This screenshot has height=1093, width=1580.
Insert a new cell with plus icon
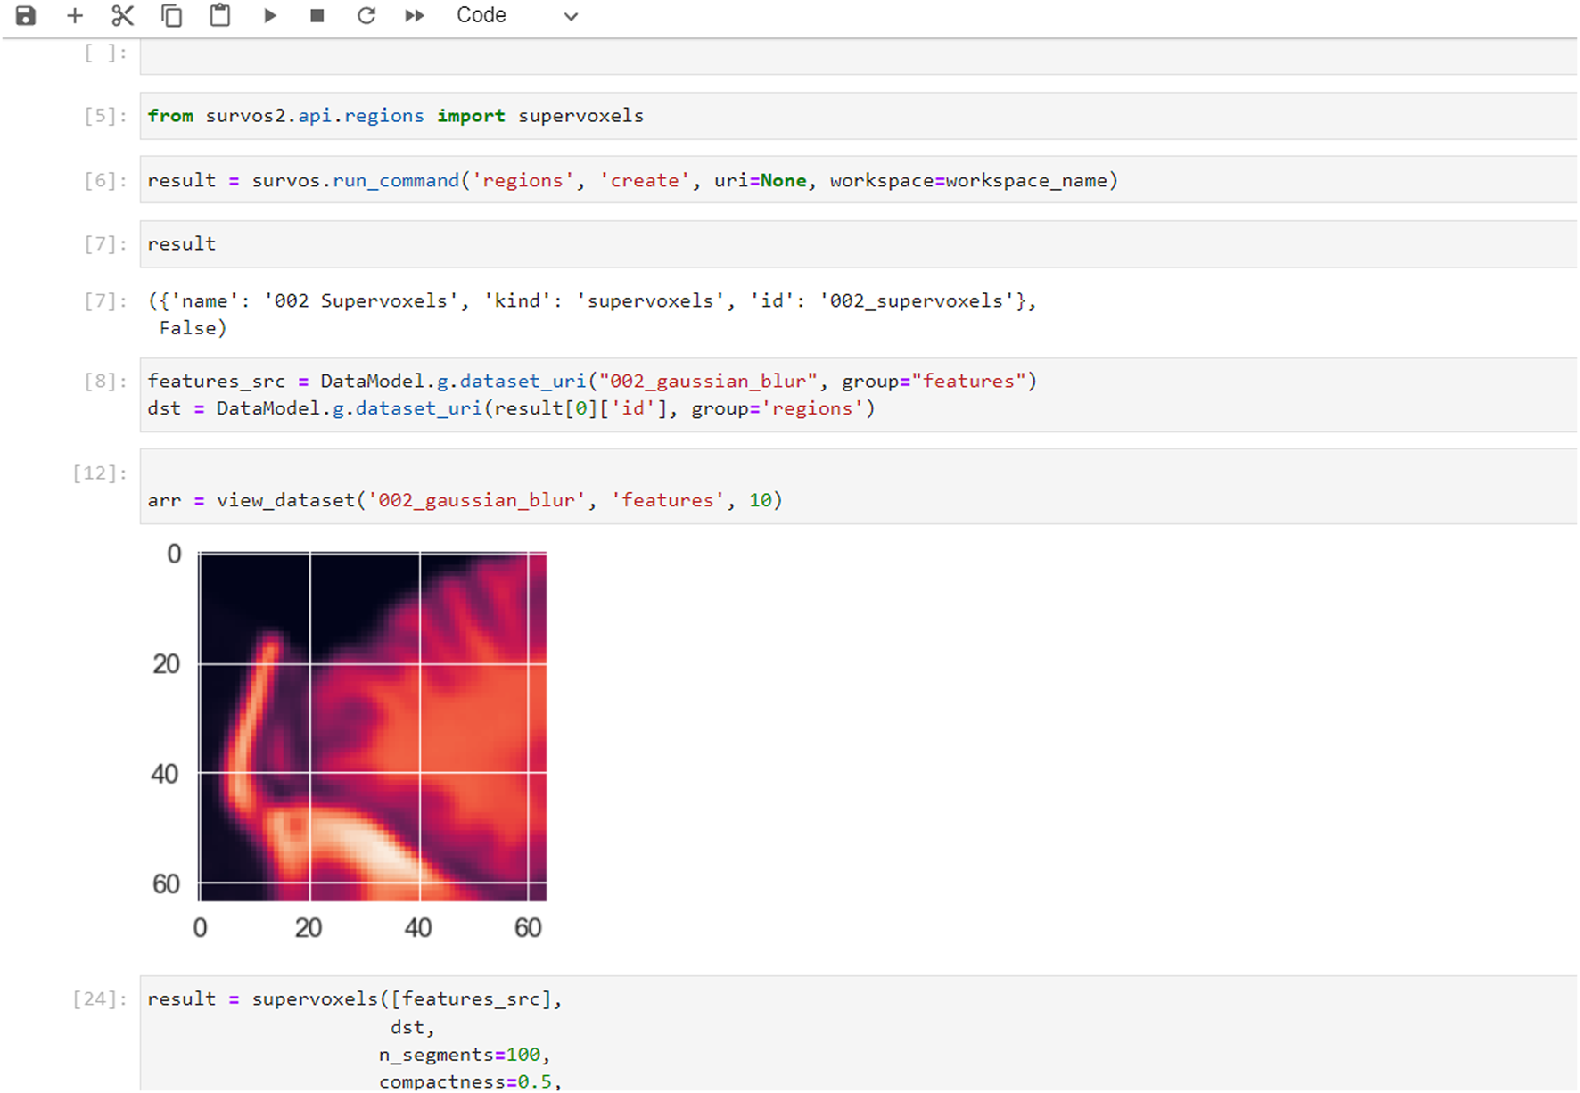75,16
